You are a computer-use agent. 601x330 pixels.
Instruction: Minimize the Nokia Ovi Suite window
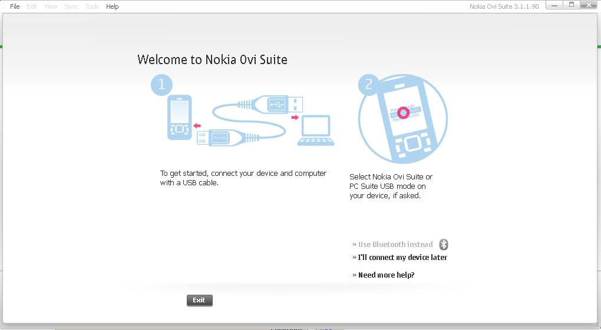(554, 5)
